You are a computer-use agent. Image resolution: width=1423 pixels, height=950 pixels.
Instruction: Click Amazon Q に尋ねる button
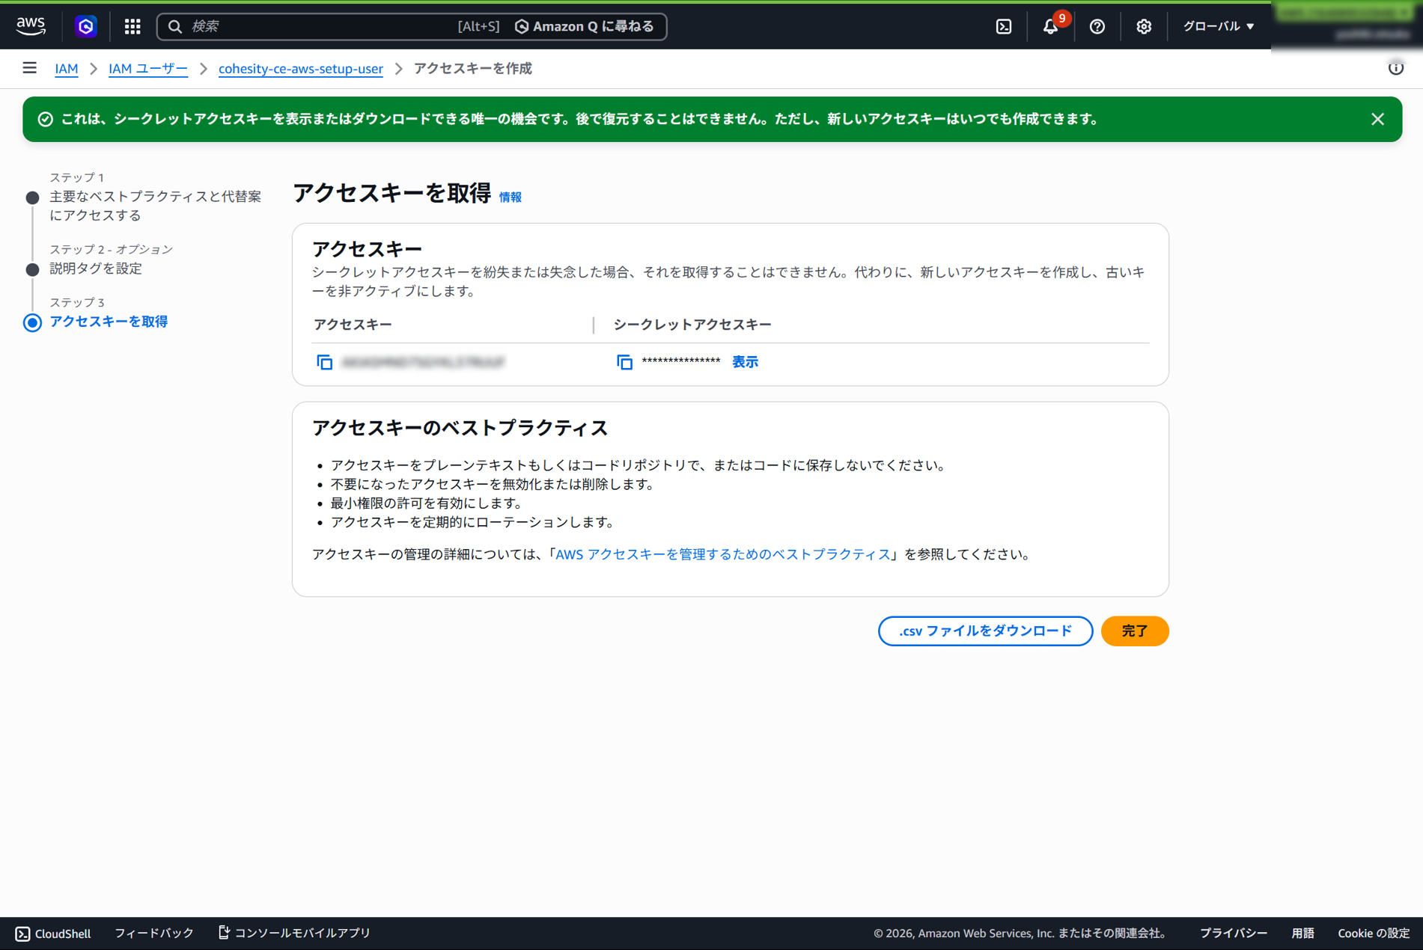pos(584,26)
